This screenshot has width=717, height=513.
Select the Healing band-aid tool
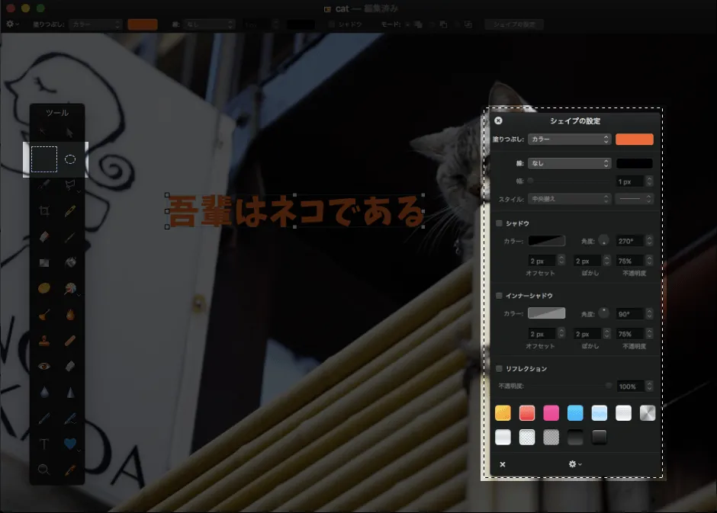point(70,340)
